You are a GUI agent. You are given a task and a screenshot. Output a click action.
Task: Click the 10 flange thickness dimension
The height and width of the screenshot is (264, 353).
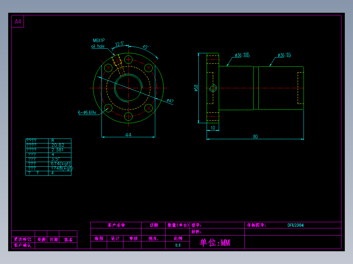tap(213, 128)
